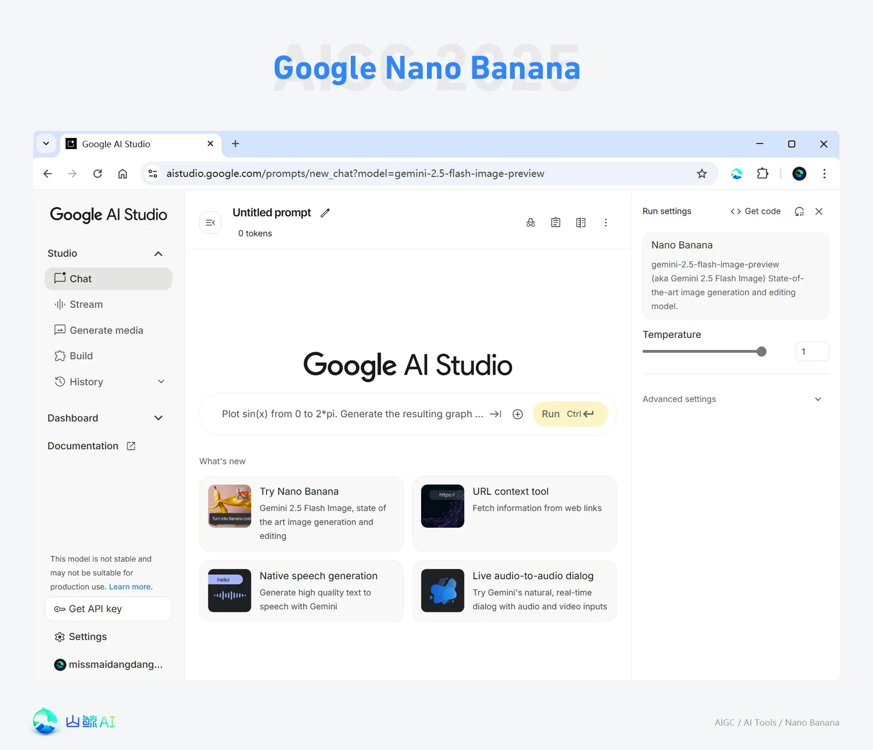Open Native speech generation card
The width and height of the screenshot is (873, 750).
pos(302,591)
